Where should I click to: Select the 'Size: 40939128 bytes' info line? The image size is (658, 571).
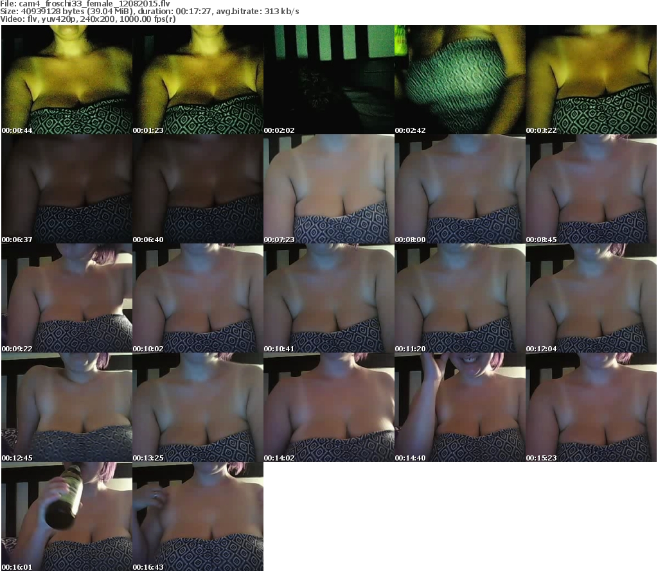click(149, 12)
